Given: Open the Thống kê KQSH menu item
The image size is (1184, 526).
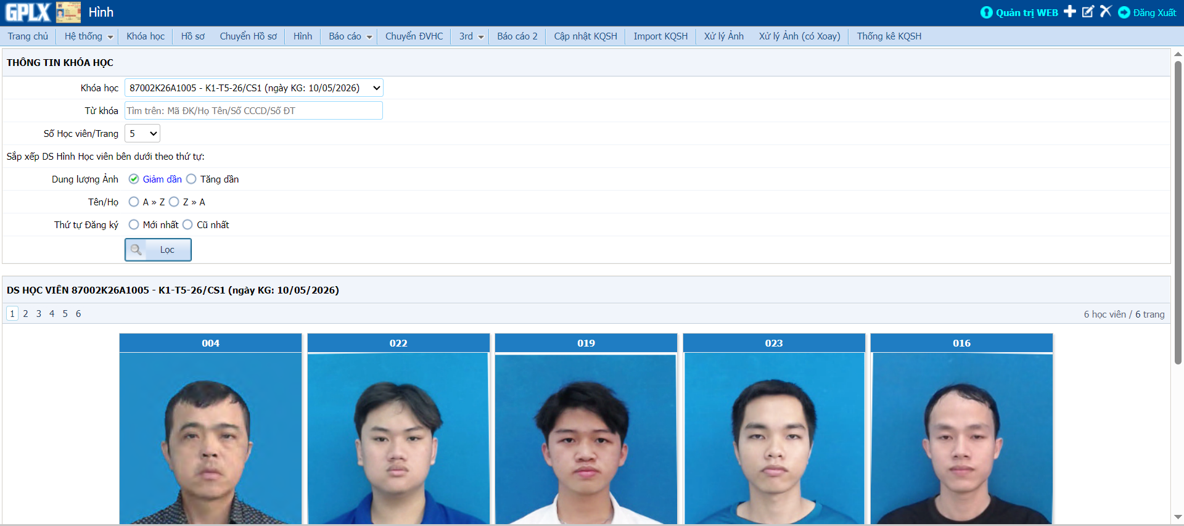Looking at the screenshot, I should click(889, 36).
